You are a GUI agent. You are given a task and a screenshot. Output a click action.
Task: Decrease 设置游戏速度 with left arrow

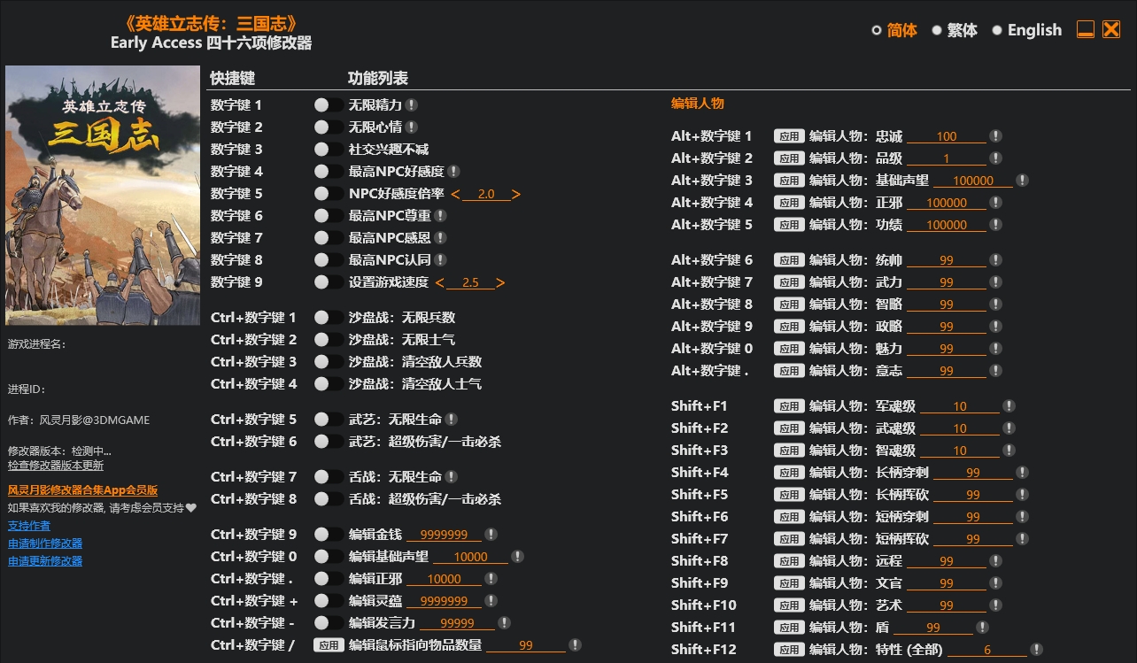tap(439, 282)
